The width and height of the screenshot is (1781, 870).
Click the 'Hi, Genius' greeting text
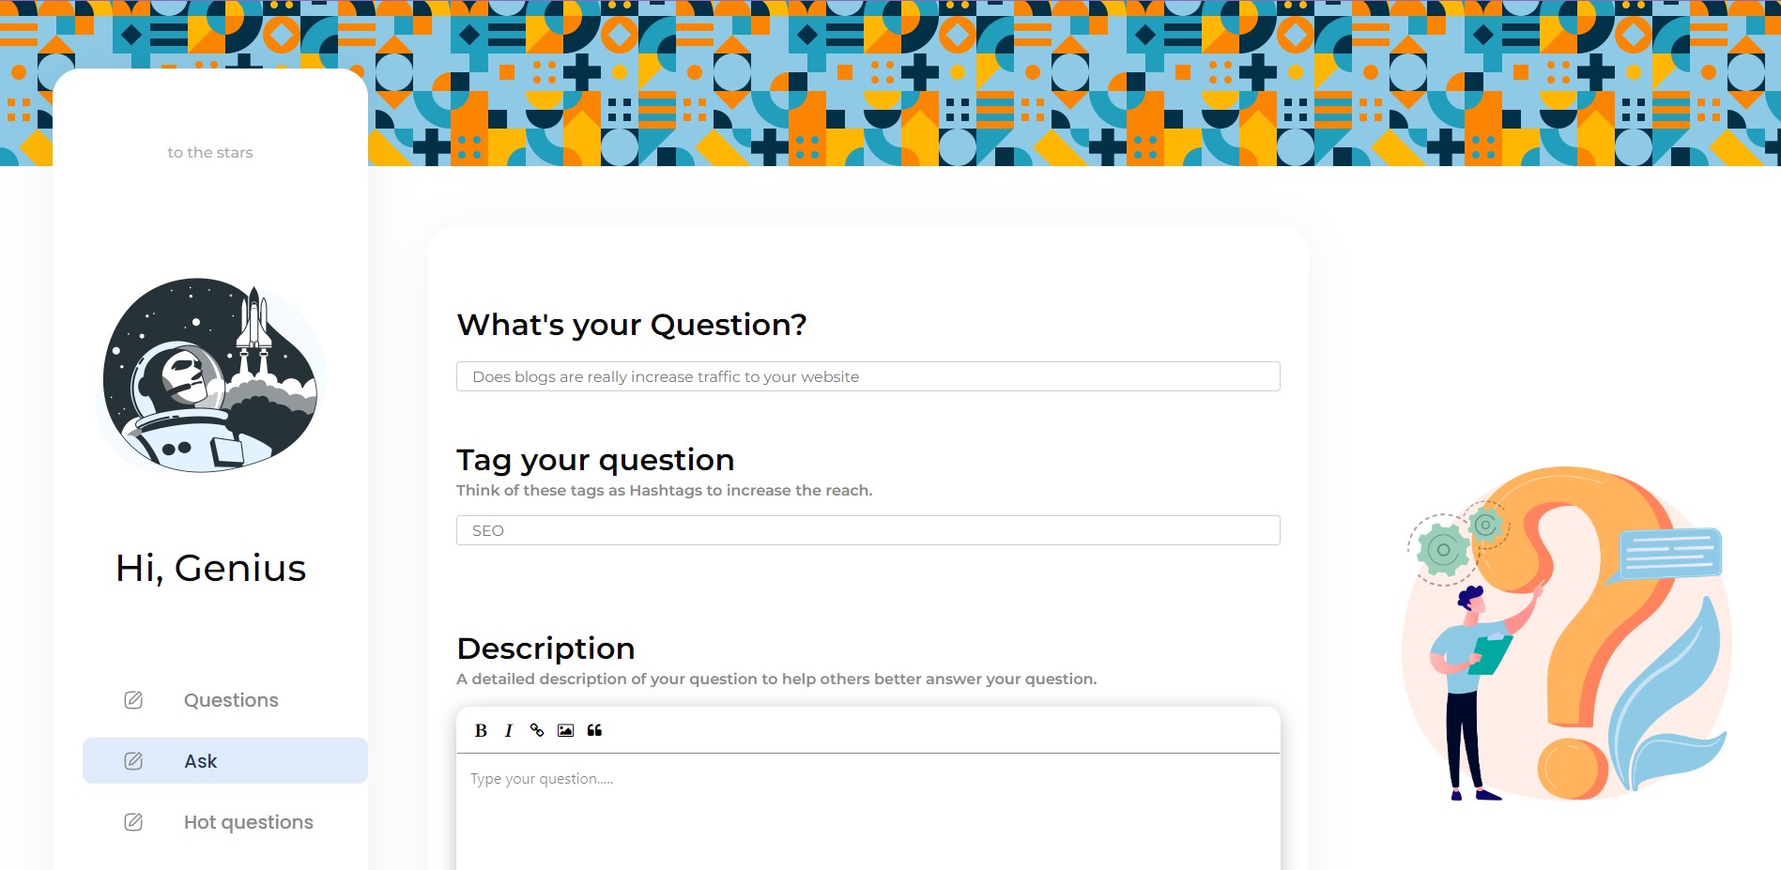point(210,568)
